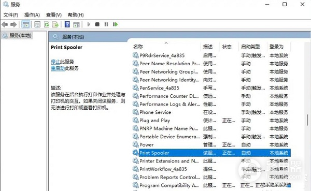Select the PrintWorkflow_4a835 service
Viewport: 311px width, 191px height.
[211, 169]
